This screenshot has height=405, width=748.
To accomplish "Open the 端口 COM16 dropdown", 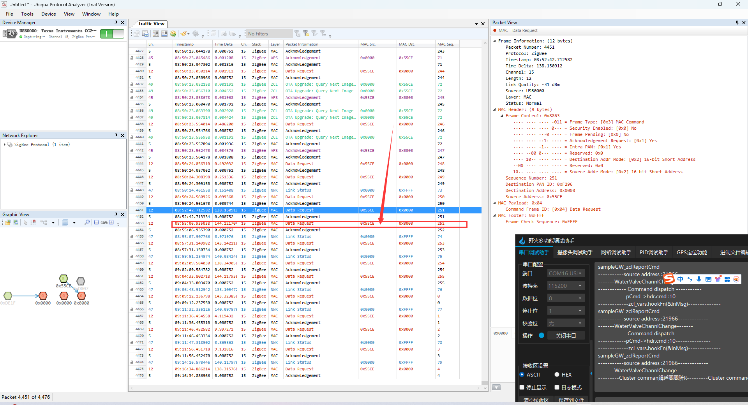I will pyautogui.click(x=566, y=273).
